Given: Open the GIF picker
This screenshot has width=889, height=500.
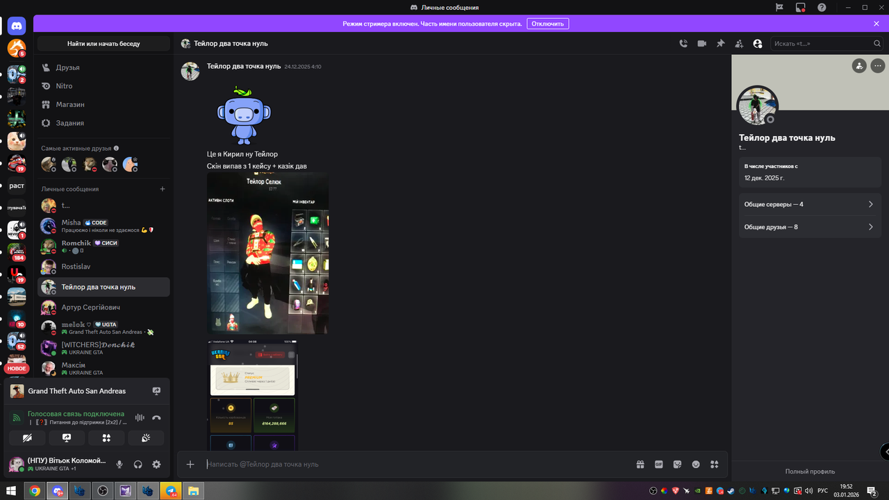Looking at the screenshot, I should pos(659,465).
